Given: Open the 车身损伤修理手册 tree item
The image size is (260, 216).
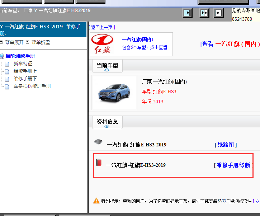Looking at the screenshot, I should click(32, 86).
